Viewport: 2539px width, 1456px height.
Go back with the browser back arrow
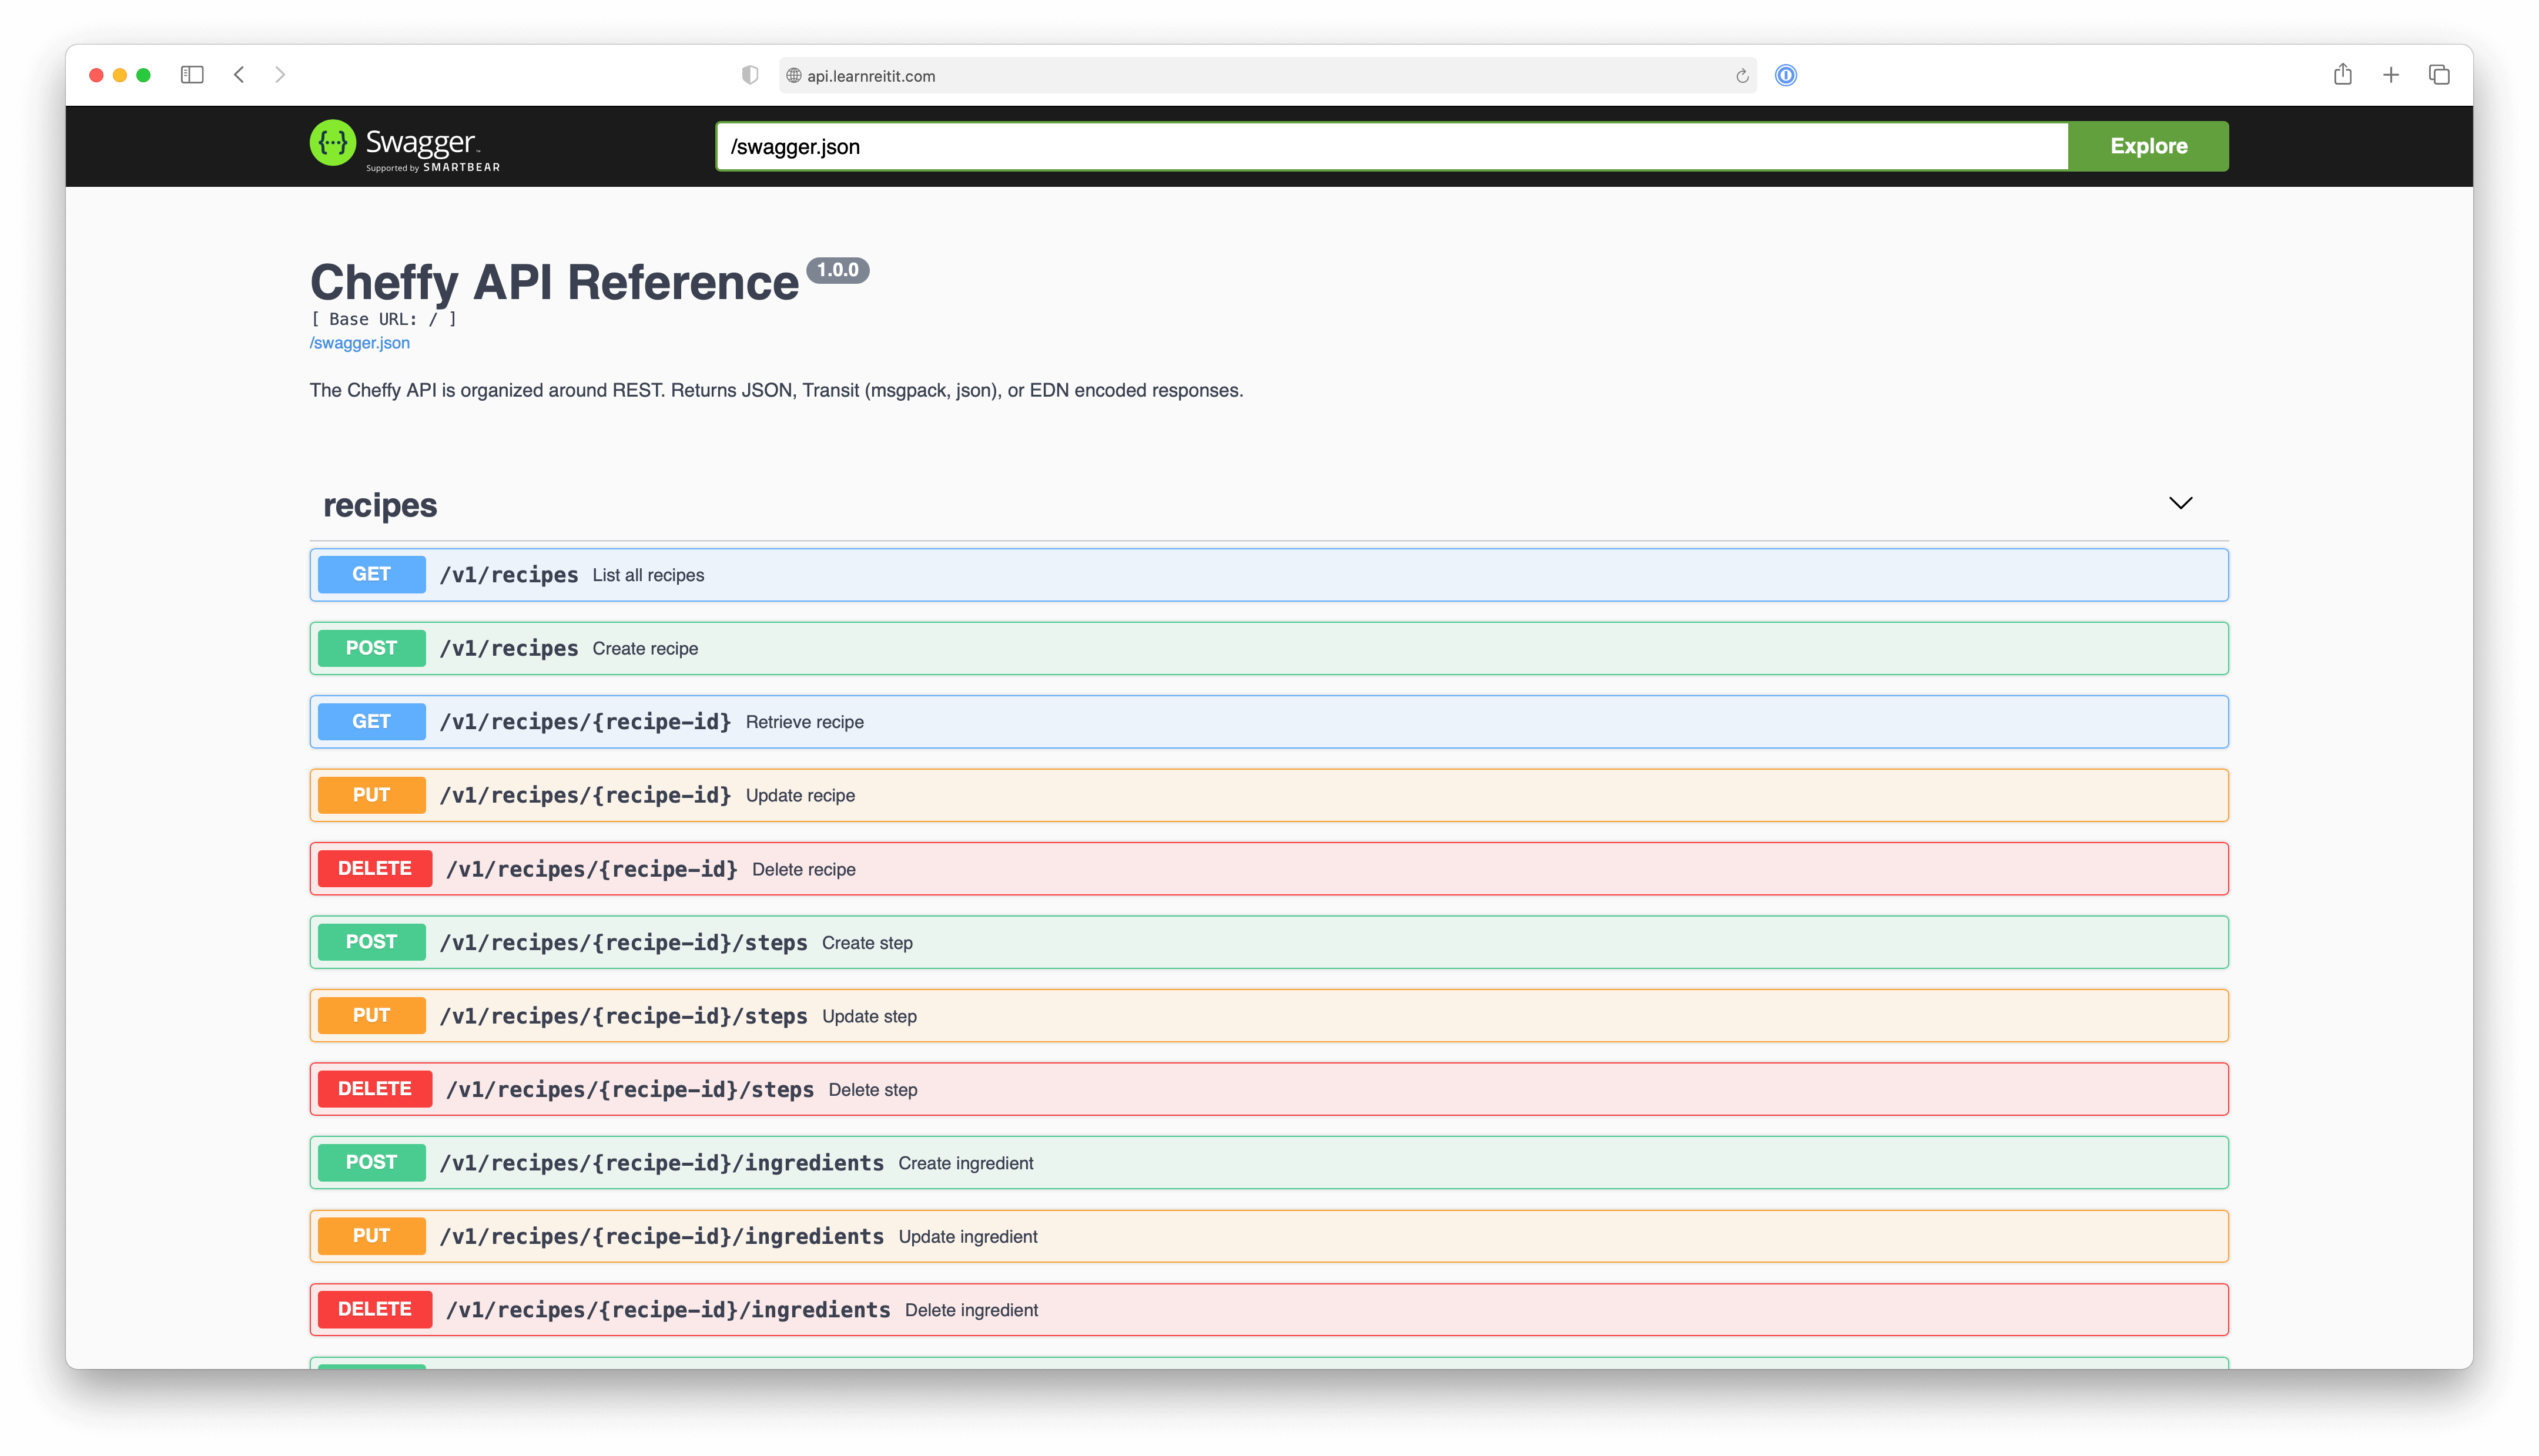pyautogui.click(x=239, y=75)
